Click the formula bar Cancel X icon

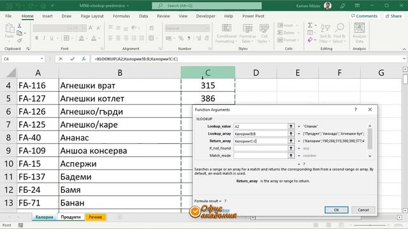point(61,59)
